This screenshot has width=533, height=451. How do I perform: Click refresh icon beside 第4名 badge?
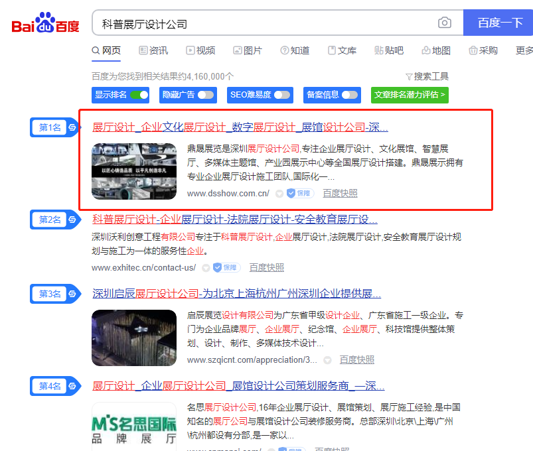72,386
